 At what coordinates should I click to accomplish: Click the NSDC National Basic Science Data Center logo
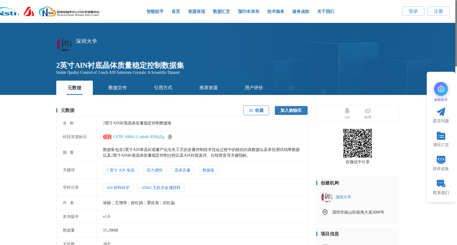[x=69, y=12]
